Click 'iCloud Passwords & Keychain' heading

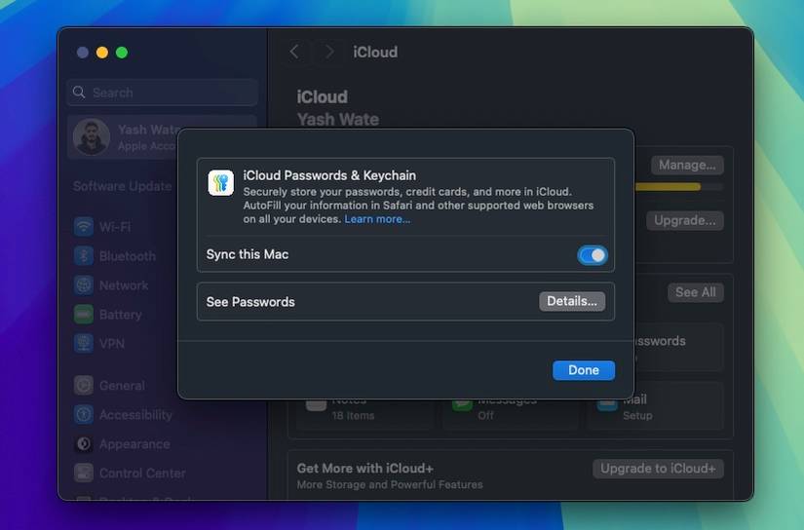[329, 175]
